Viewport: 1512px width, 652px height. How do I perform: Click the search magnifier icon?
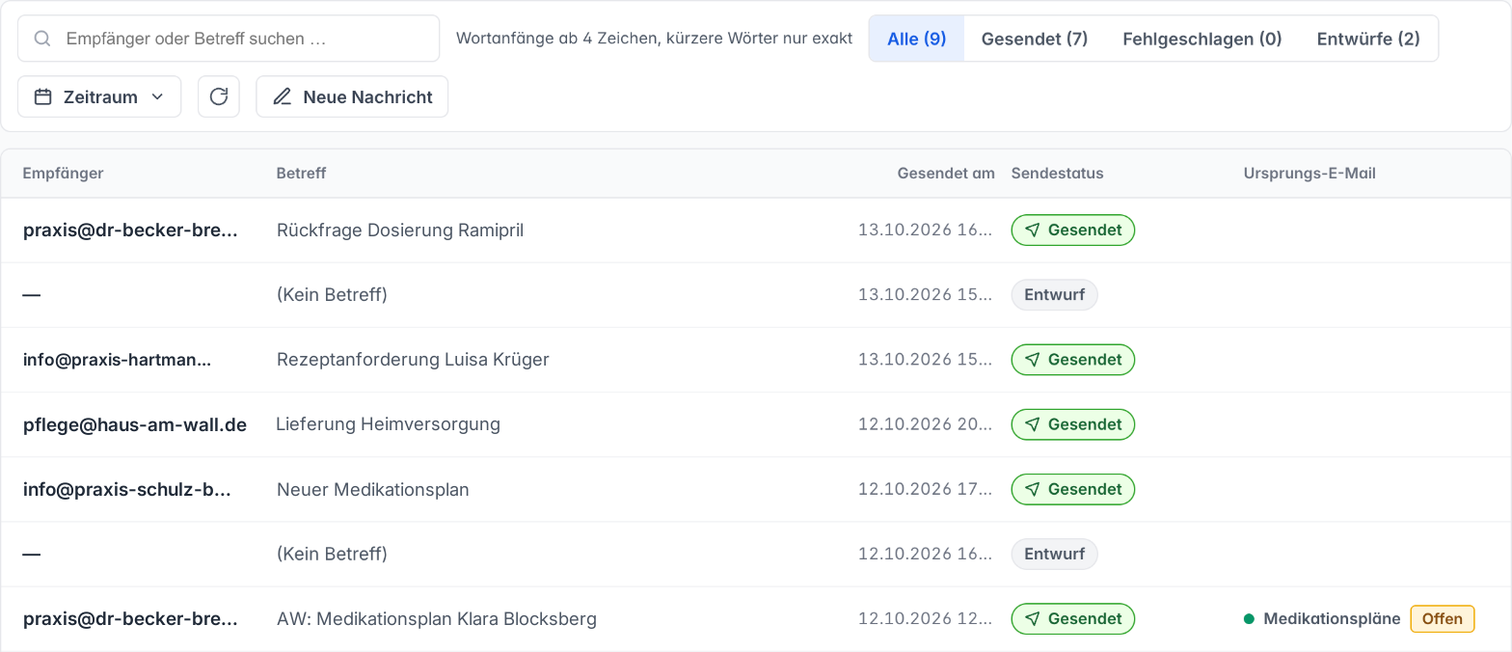(x=41, y=39)
